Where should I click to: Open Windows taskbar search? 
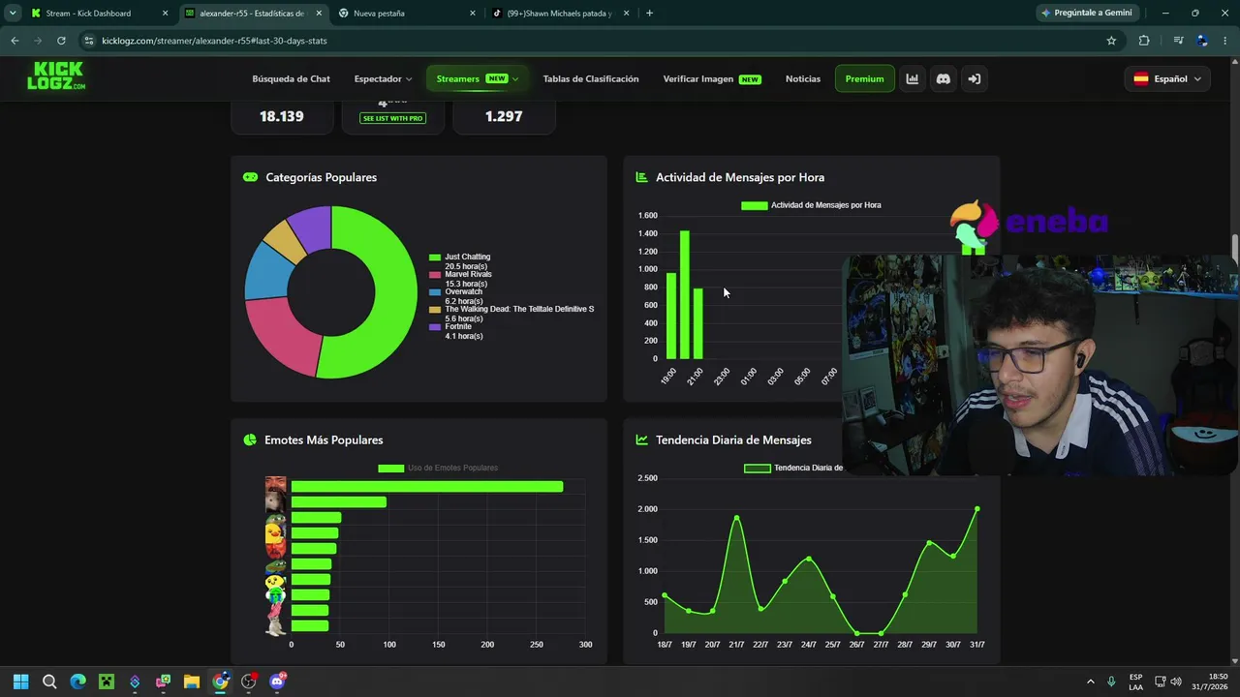(x=49, y=682)
